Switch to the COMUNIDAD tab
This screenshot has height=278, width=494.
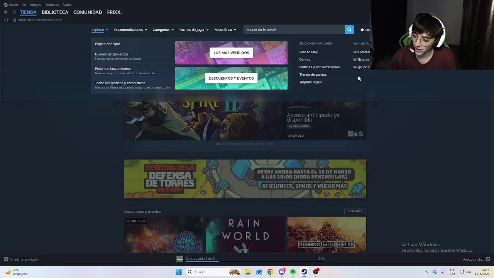[x=88, y=12]
